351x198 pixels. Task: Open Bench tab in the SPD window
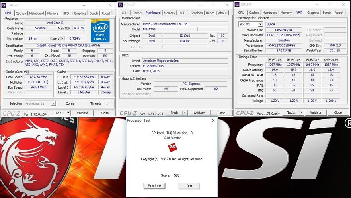[x=327, y=13]
